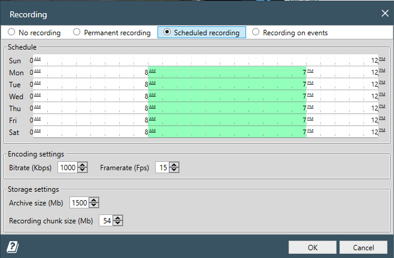
Task: Click the empty Sunday schedule row
Action: coord(204,60)
